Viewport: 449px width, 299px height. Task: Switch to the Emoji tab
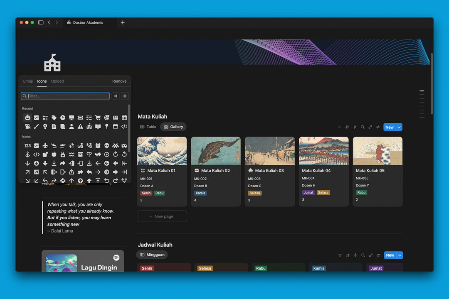click(x=28, y=81)
